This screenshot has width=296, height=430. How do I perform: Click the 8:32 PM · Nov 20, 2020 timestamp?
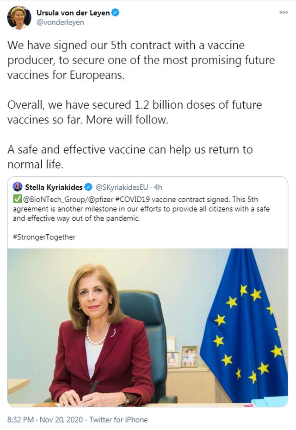[45, 420]
